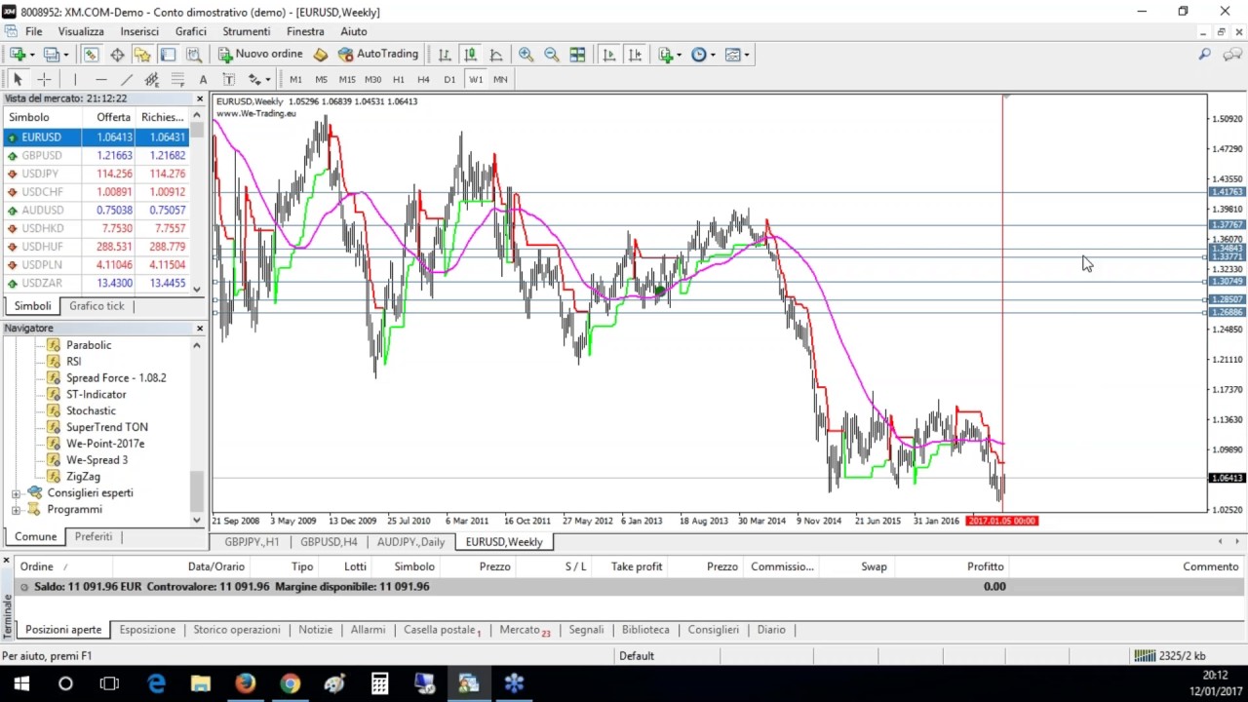1248x702 pixels.
Task: Open the periodicity clock dropdown
Action: (x=703, y=55)
